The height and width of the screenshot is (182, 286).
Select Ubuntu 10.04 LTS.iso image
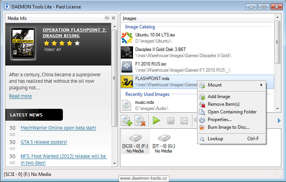tap(197, 38)
